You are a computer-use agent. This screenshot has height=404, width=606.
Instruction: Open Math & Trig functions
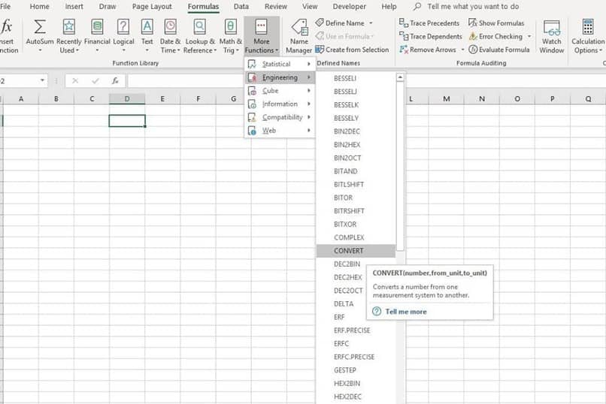coord(230,36)
